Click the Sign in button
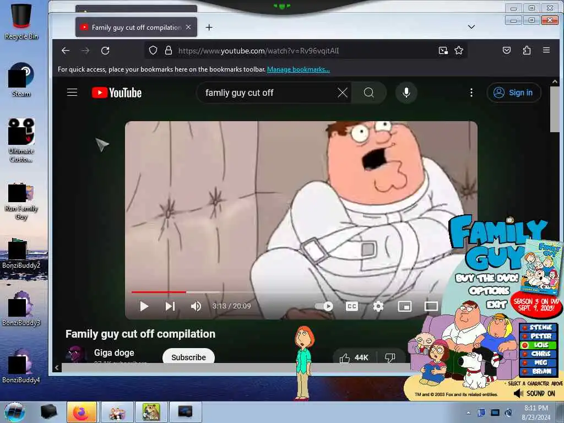Screen dimensions: 564x423 (x=514, y=93)
